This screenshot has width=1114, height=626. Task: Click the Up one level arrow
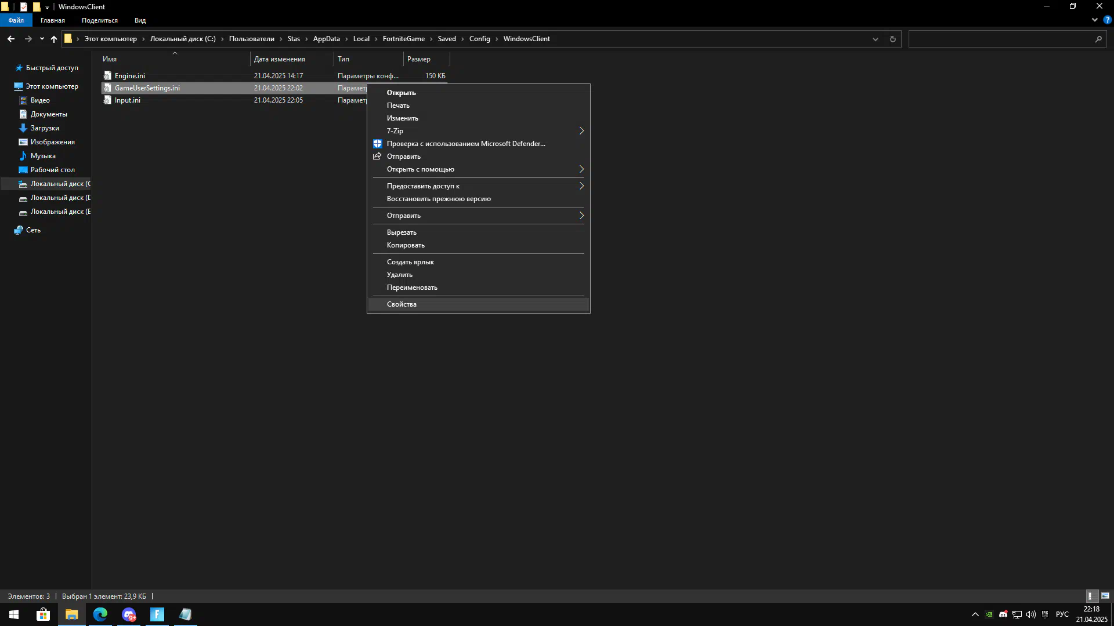(54, 39)
